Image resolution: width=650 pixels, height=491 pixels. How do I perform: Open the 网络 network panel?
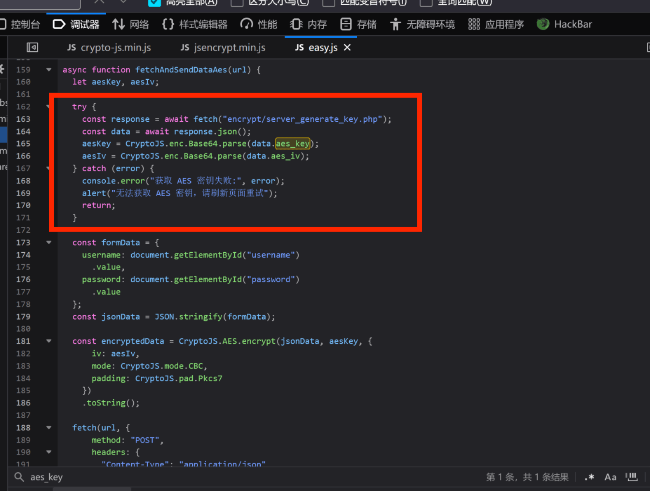point(131,24)
